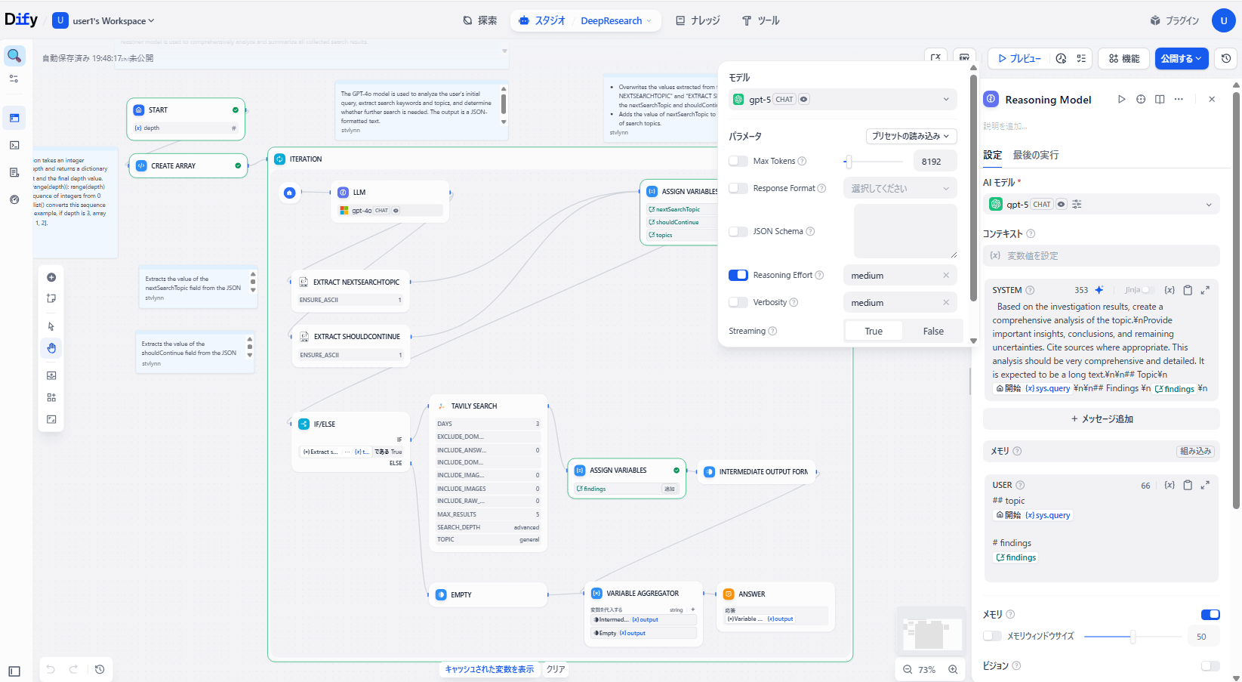Select the pointer mode tool in canvas toolbar
Screen dimensions: 1242x682
pos(51,326)
